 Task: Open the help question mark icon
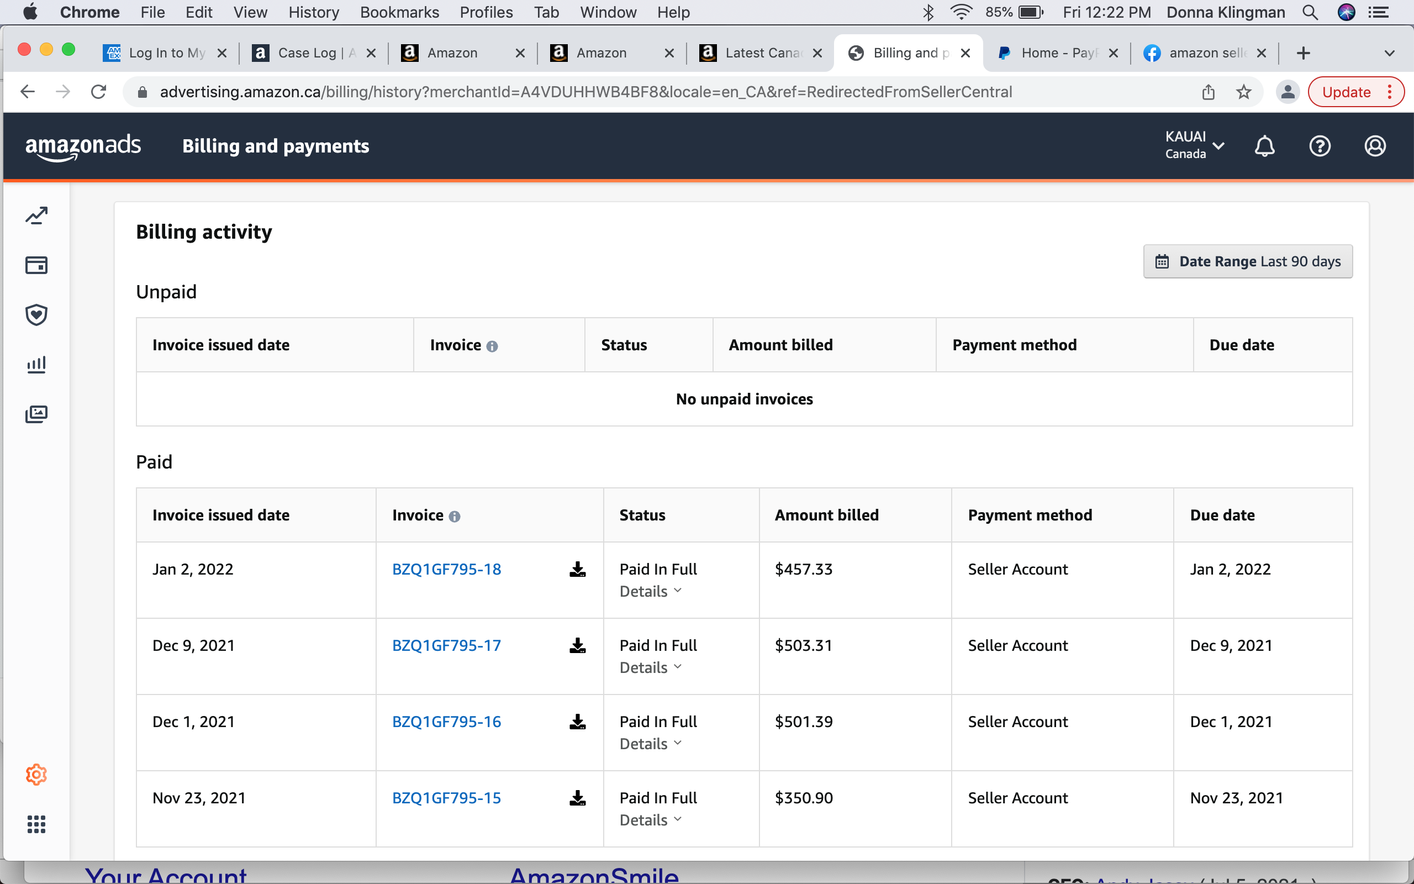tap(1320, 145)
